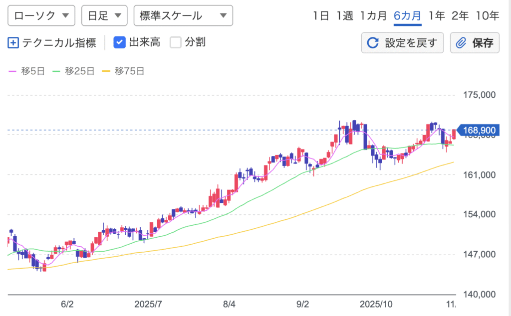Open the 標準スケール scale dropdown
Viewport: 511px width, 316px height.
point(183,15)
